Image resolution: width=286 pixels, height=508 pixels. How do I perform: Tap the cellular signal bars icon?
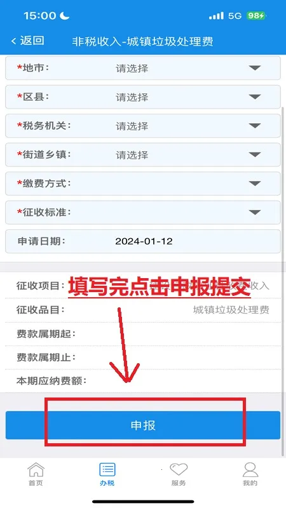tap(216, 15)
